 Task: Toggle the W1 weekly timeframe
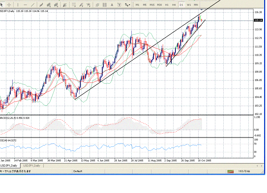pos(189,5)
